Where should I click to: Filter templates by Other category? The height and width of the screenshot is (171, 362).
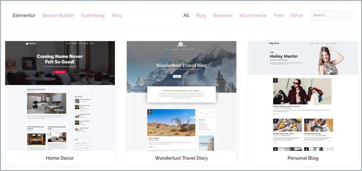296,15
